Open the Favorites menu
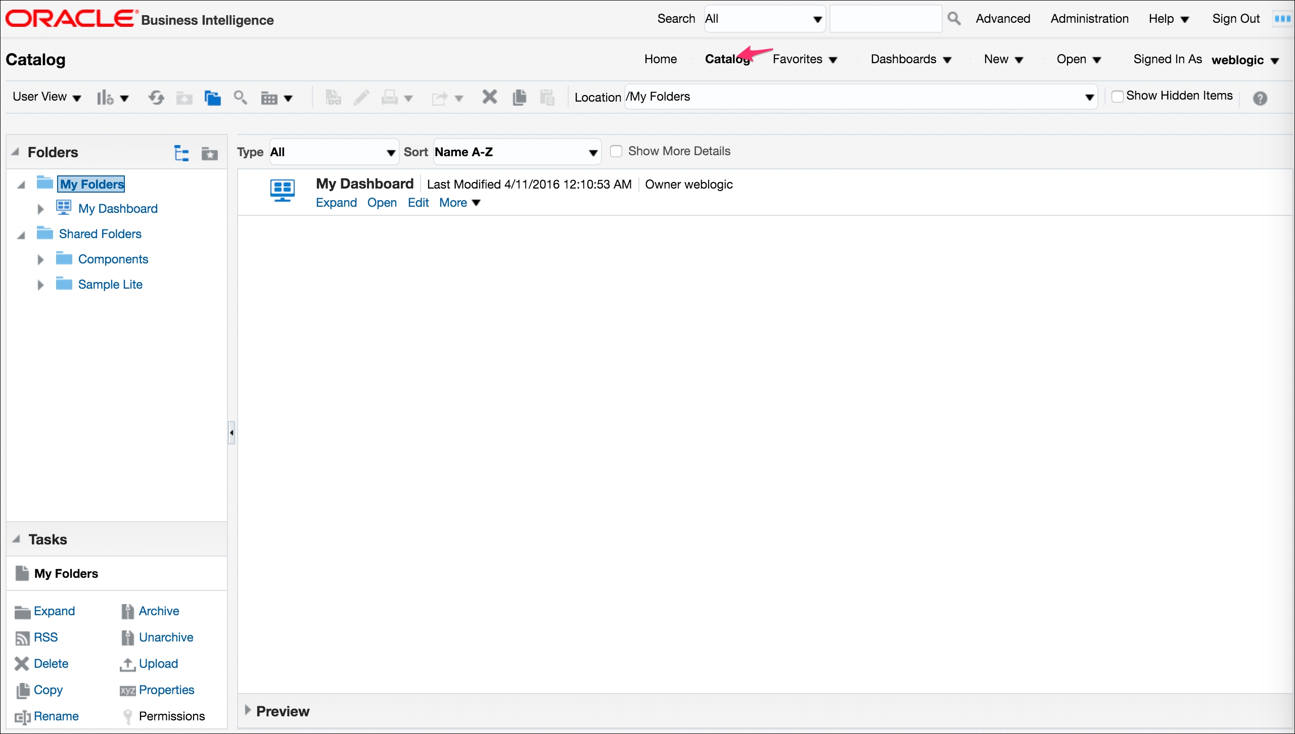Screen dimensions: 1295x734 click(805, 59)
